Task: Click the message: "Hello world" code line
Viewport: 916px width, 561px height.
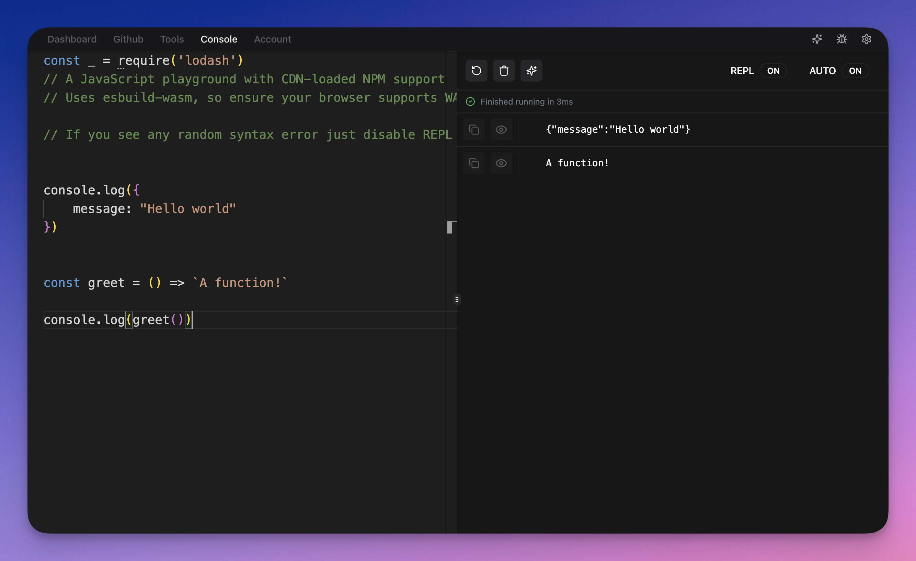Action: 154,208
